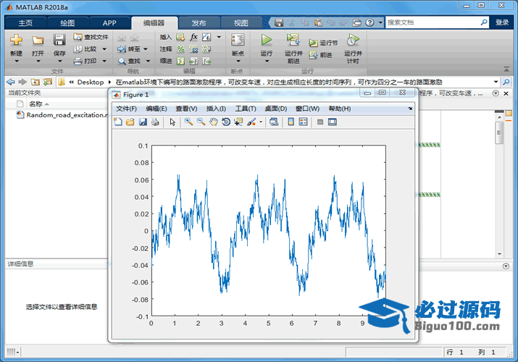The height and width of the screenshot is (362, 518).
Task: Click the up one folder icon
Action: [35, 82]
